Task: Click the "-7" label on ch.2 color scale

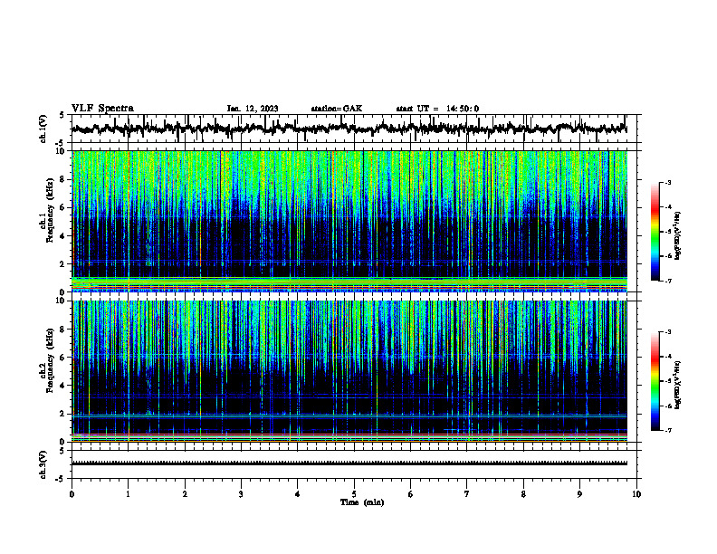Action: [668, 430]
